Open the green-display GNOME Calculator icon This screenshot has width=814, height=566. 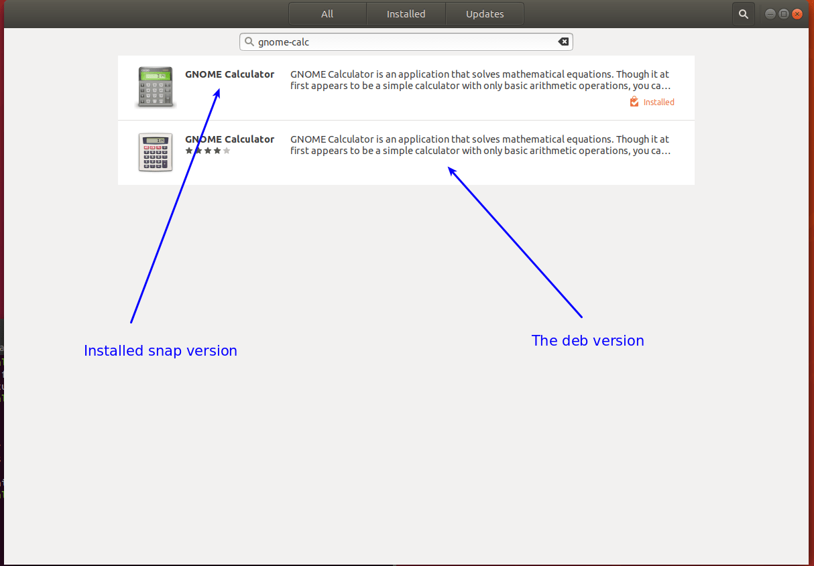coord(156,87)
